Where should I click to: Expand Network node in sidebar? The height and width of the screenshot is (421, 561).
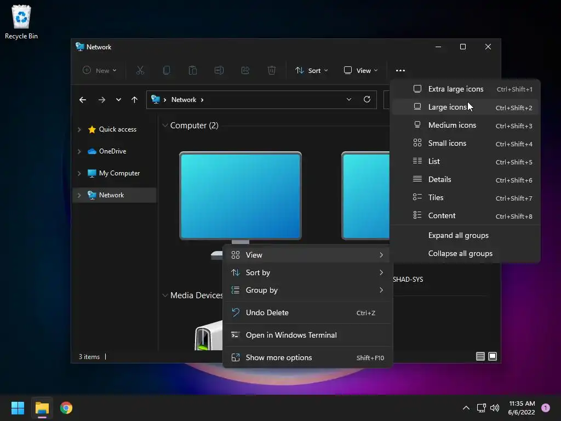79,195
